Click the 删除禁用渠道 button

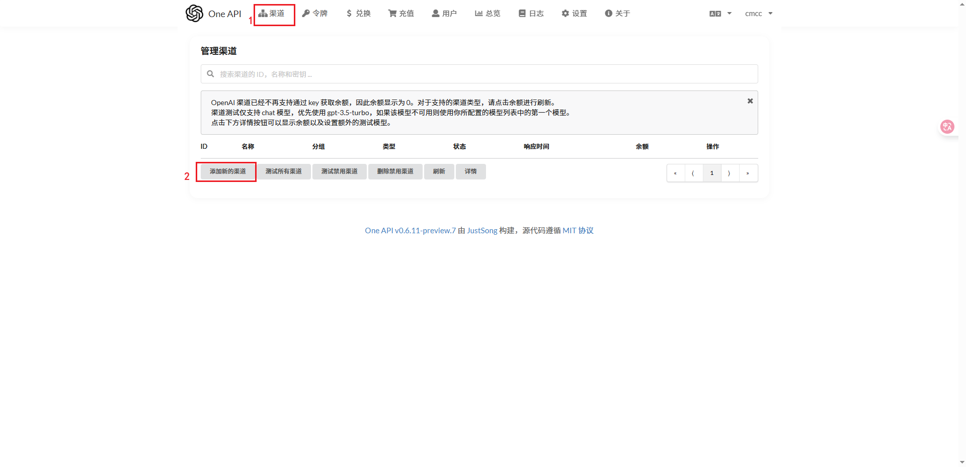395,171
